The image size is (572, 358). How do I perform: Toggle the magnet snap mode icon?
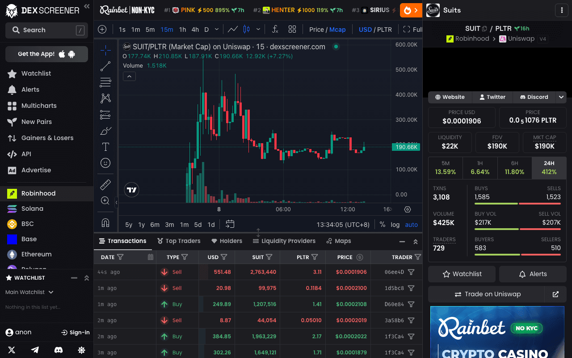[105, 222]
